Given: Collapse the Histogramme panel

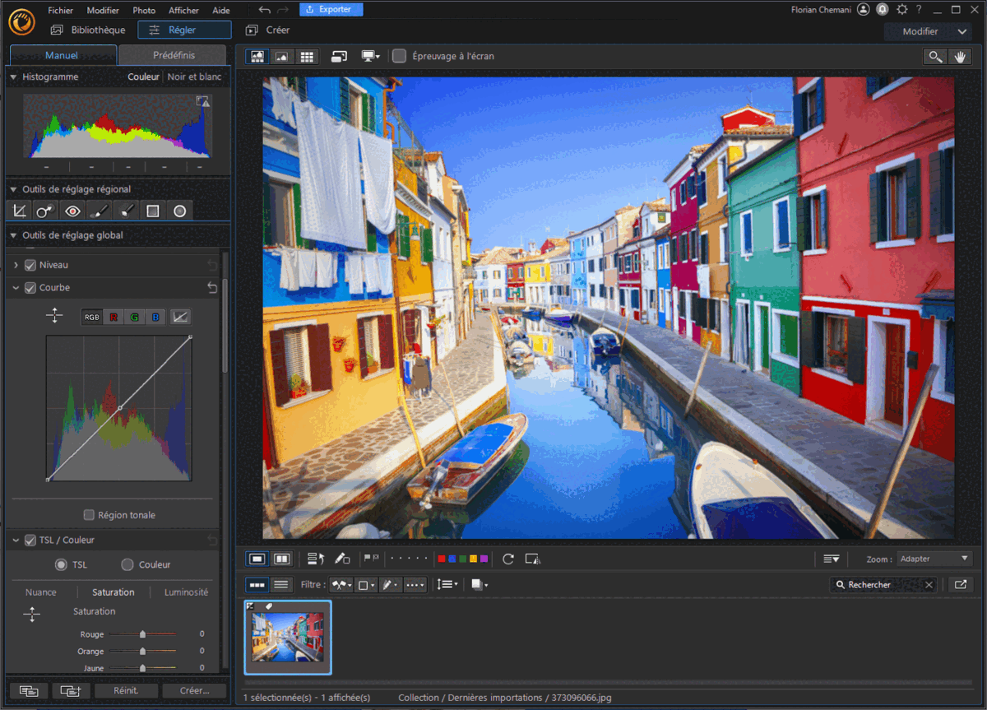Looking at the screenshot, I should 12,77.
